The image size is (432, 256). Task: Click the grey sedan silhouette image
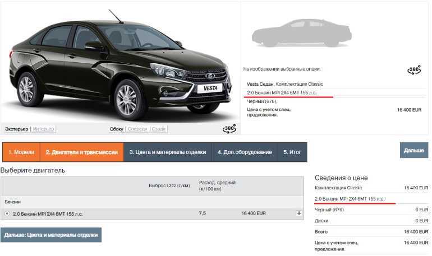pyautogui.click(x=301, y=33)
